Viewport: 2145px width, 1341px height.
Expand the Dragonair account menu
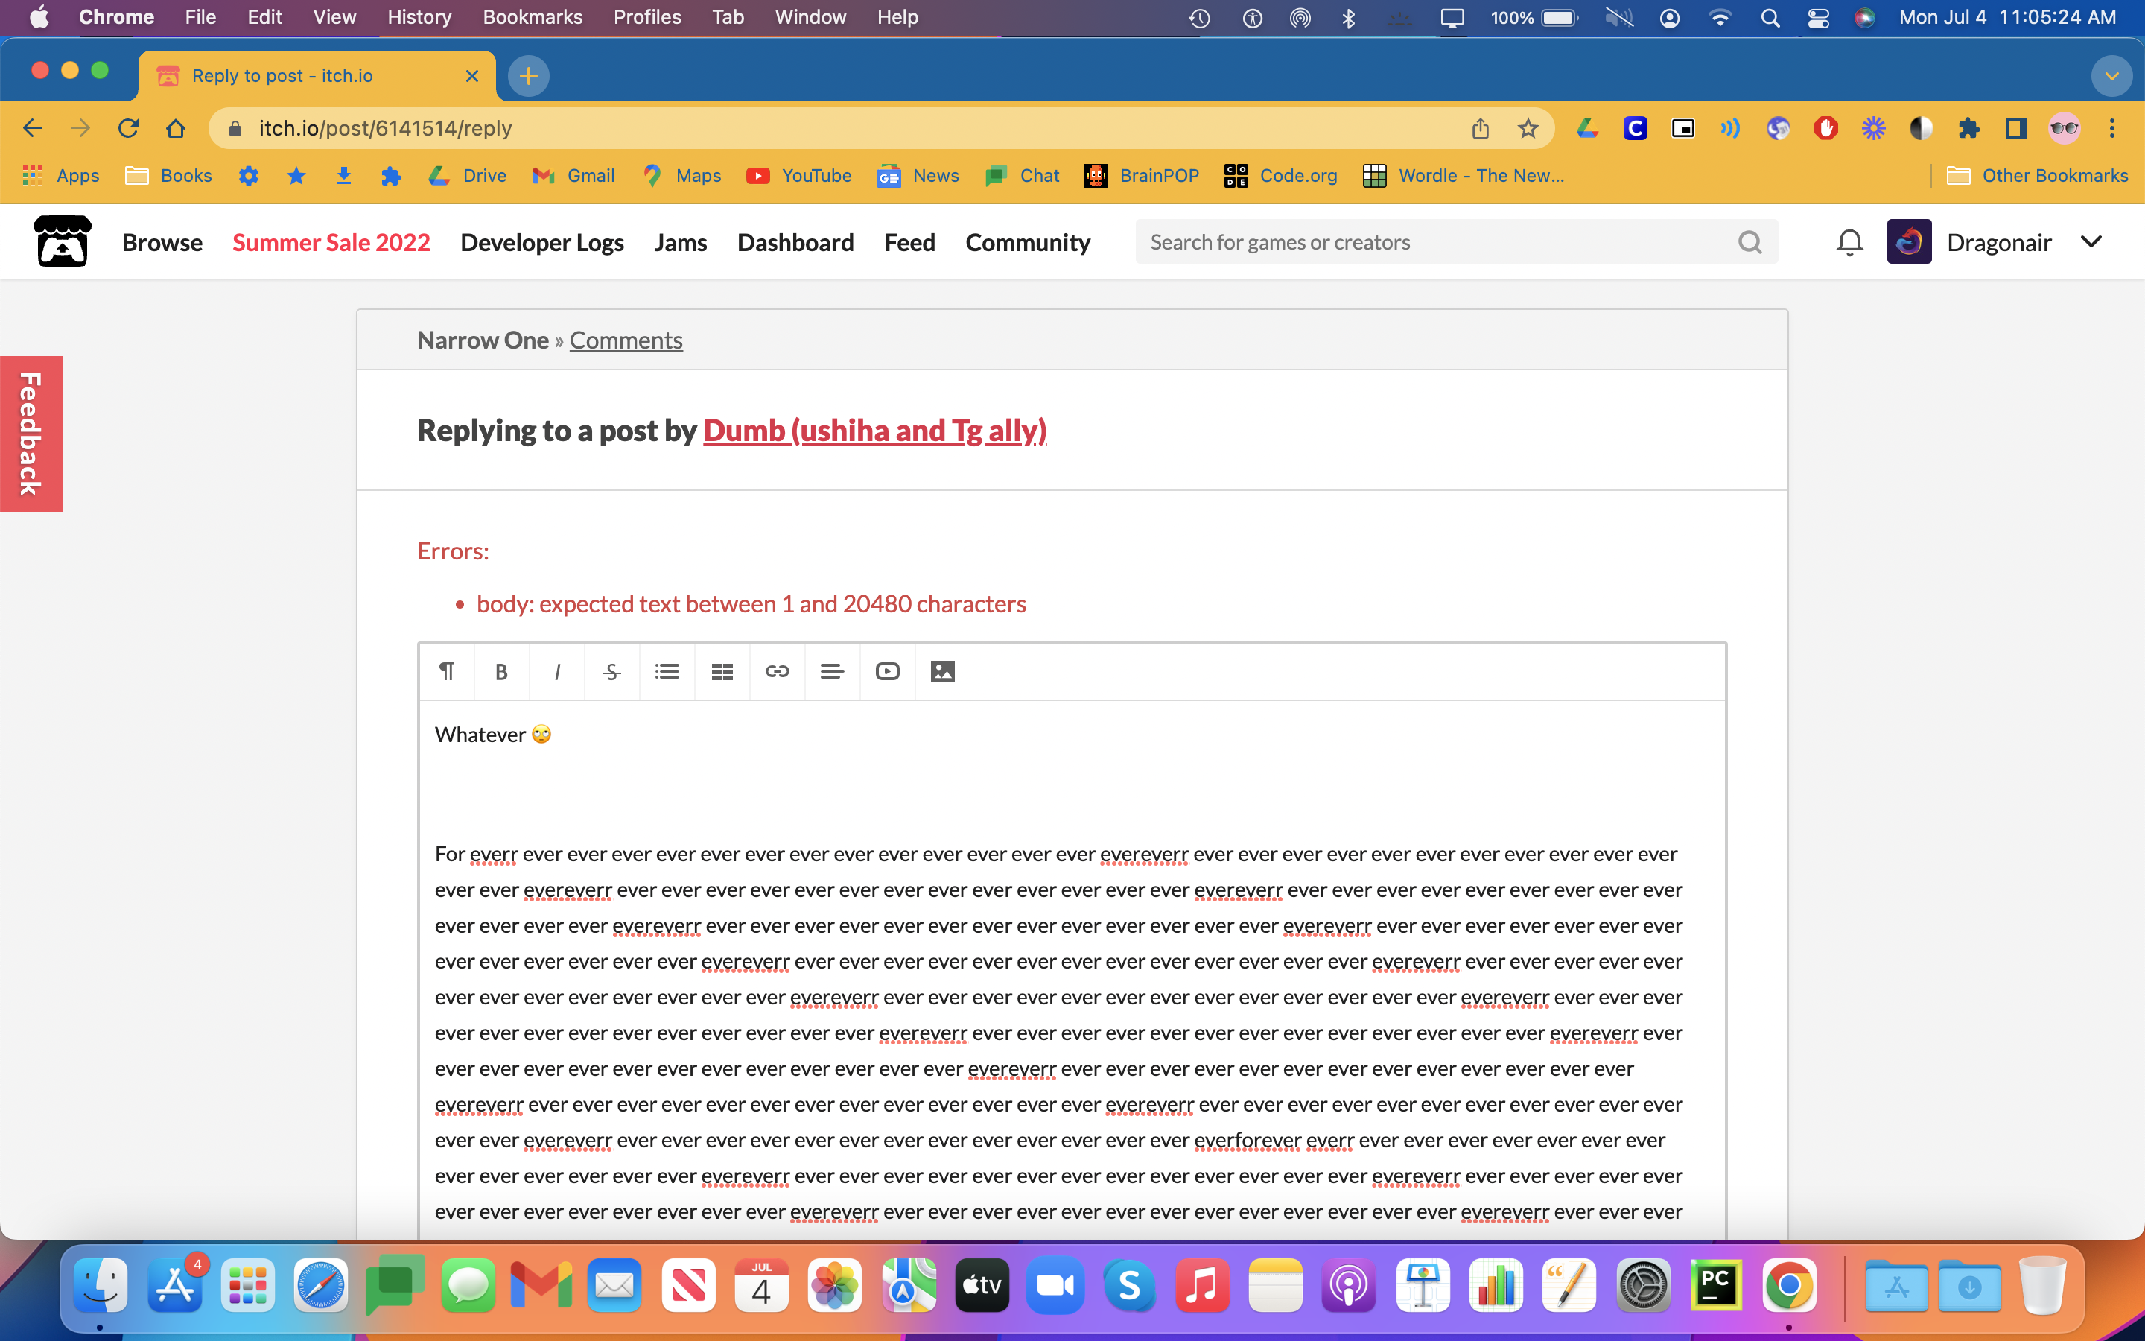pos(2091,242)
